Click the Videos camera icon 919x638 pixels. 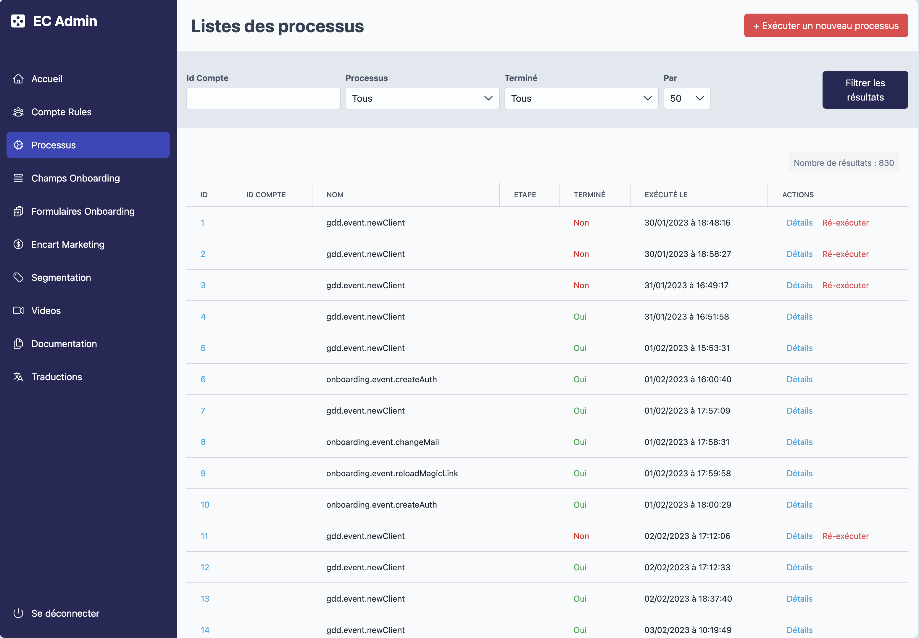(x=18, y=311)
